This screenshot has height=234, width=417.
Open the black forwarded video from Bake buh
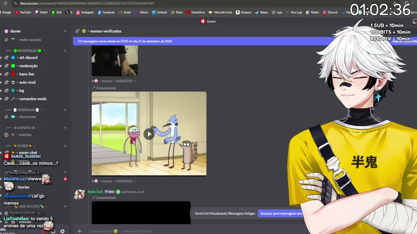coord(141,213)
